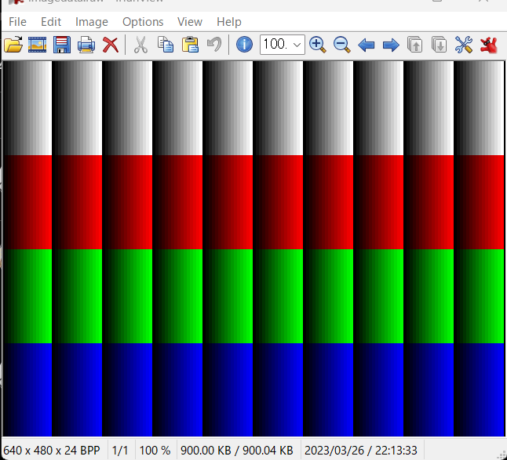Viewport: 507px width, 460px height.
Task: Click the resize grip at status bar corner
Action: click(x=502, y=455)
